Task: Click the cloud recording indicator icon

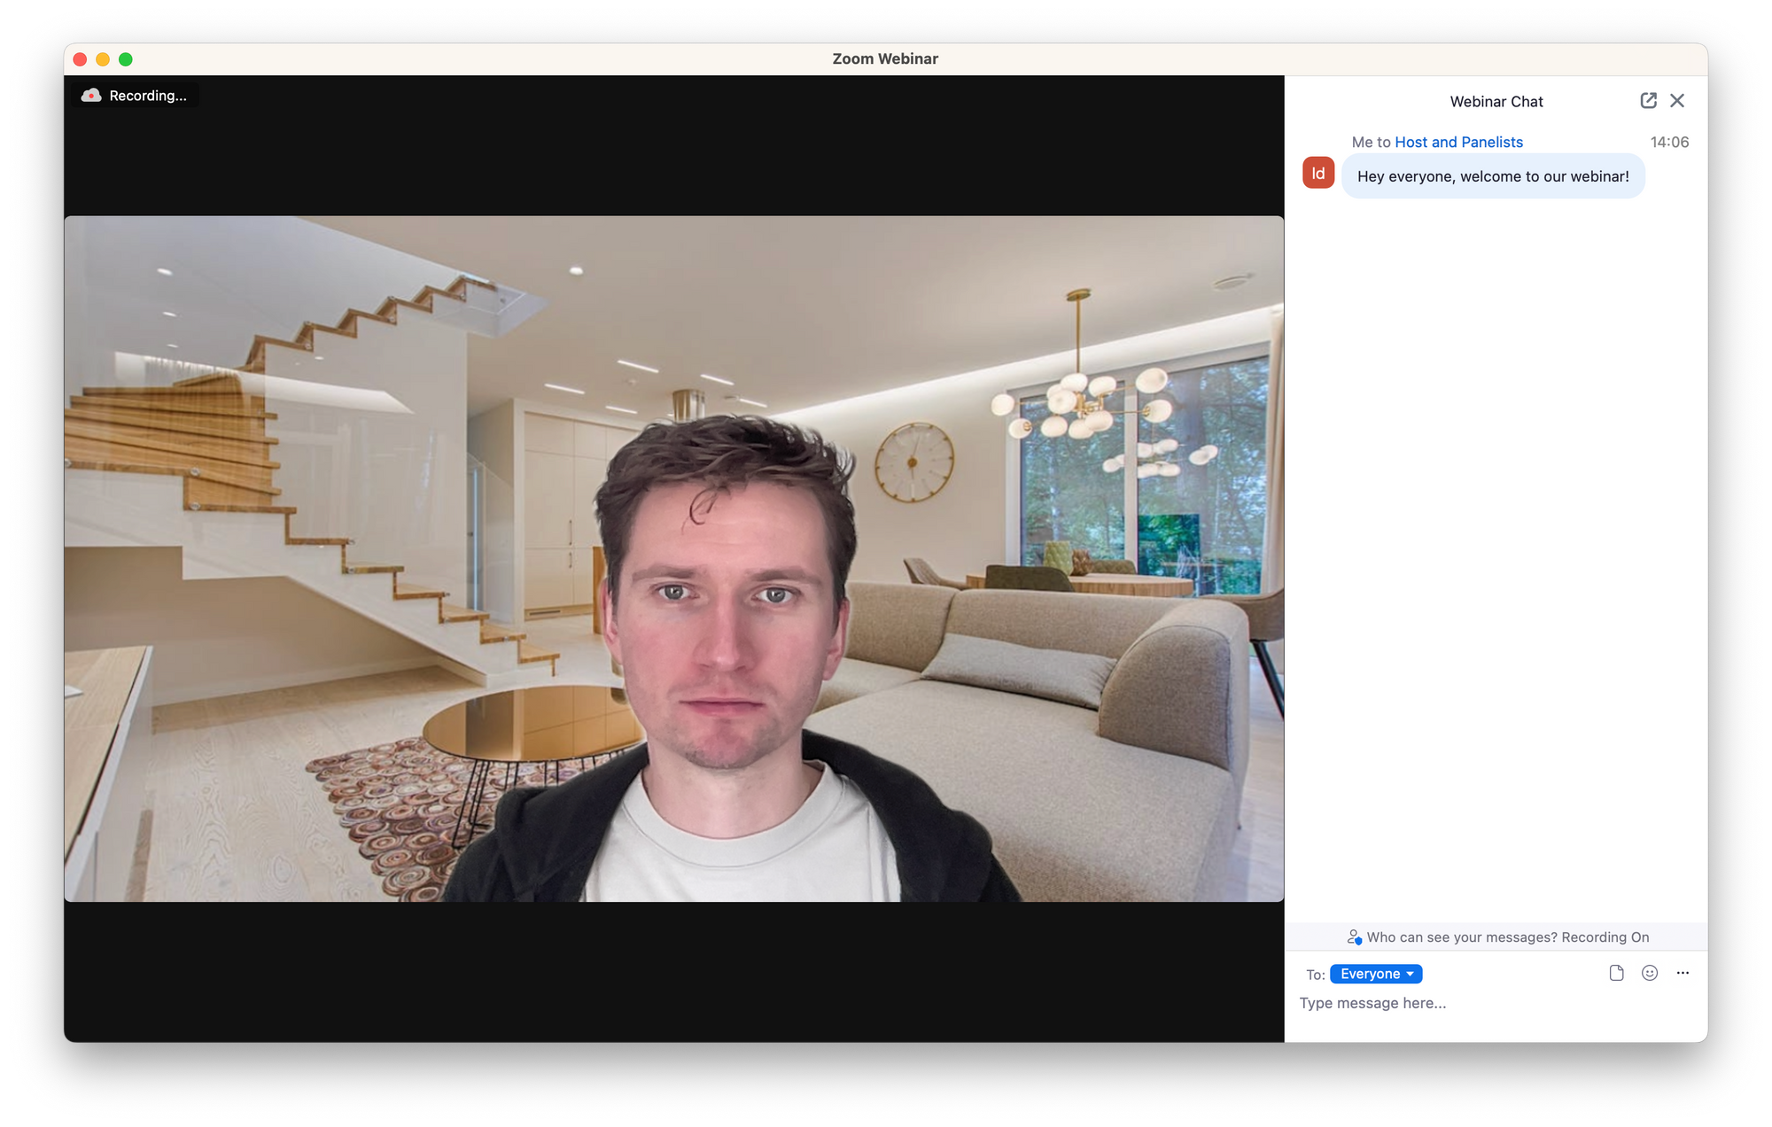Action: point(91,94)
